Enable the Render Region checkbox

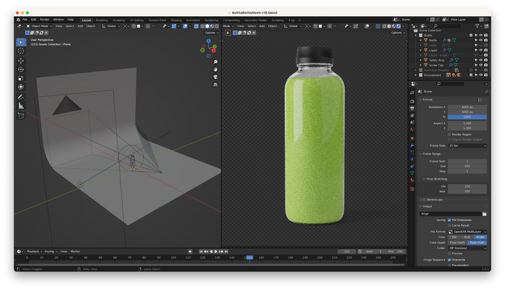450,134
